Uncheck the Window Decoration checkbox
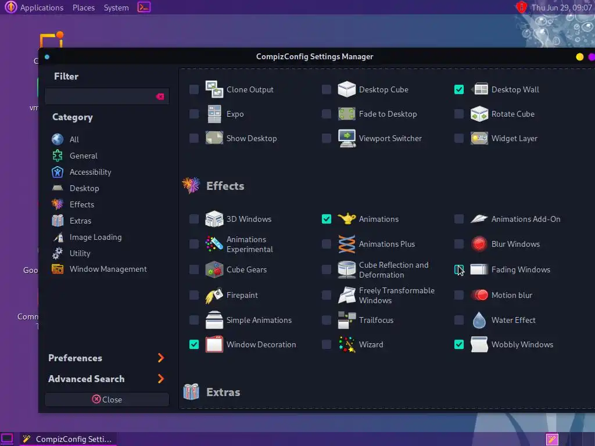The height and width of the screenshot is (446, 595). [x=194, y=344]
